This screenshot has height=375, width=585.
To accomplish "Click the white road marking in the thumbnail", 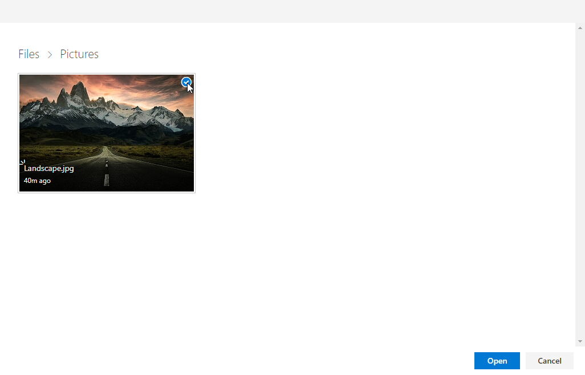I will (106, 180).
